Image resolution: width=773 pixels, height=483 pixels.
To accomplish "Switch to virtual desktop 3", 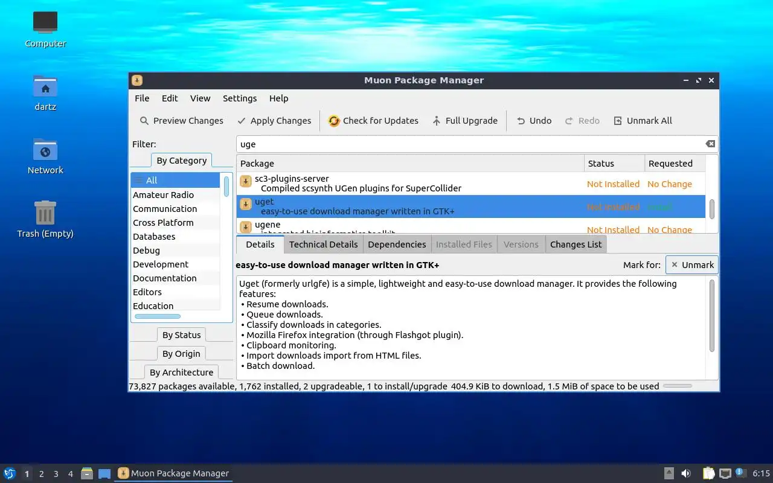I will (56, 474).
